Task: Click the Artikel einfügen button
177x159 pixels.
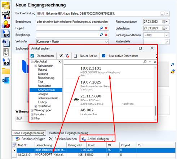Action: point(97,139)
